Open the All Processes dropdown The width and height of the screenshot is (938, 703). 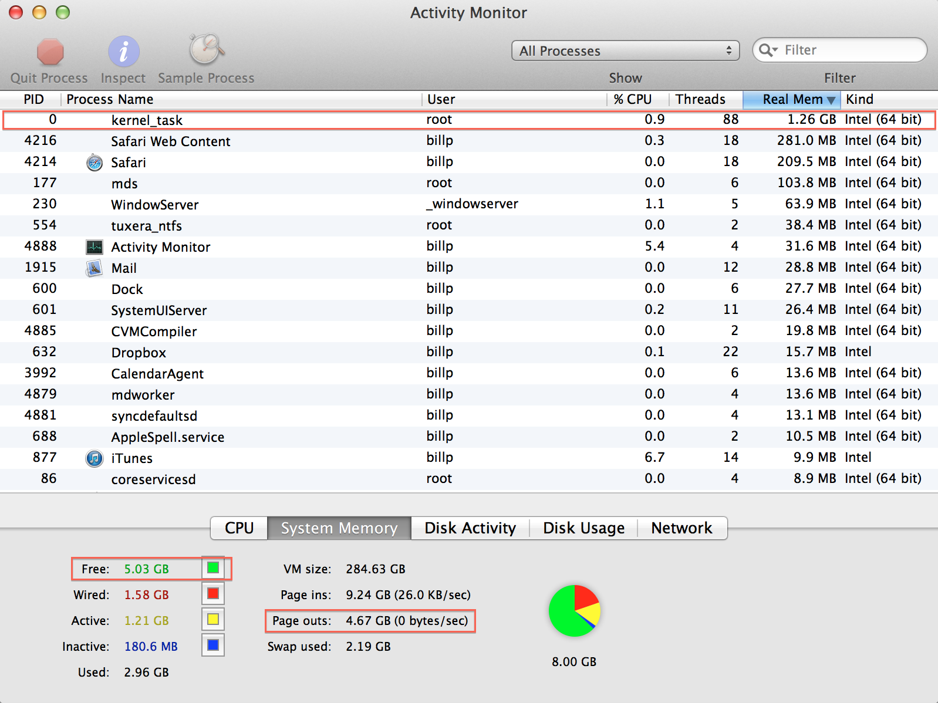[x=625, y=51]
